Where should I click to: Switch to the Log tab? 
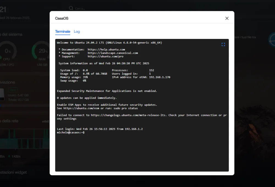(x=77, y=32)
